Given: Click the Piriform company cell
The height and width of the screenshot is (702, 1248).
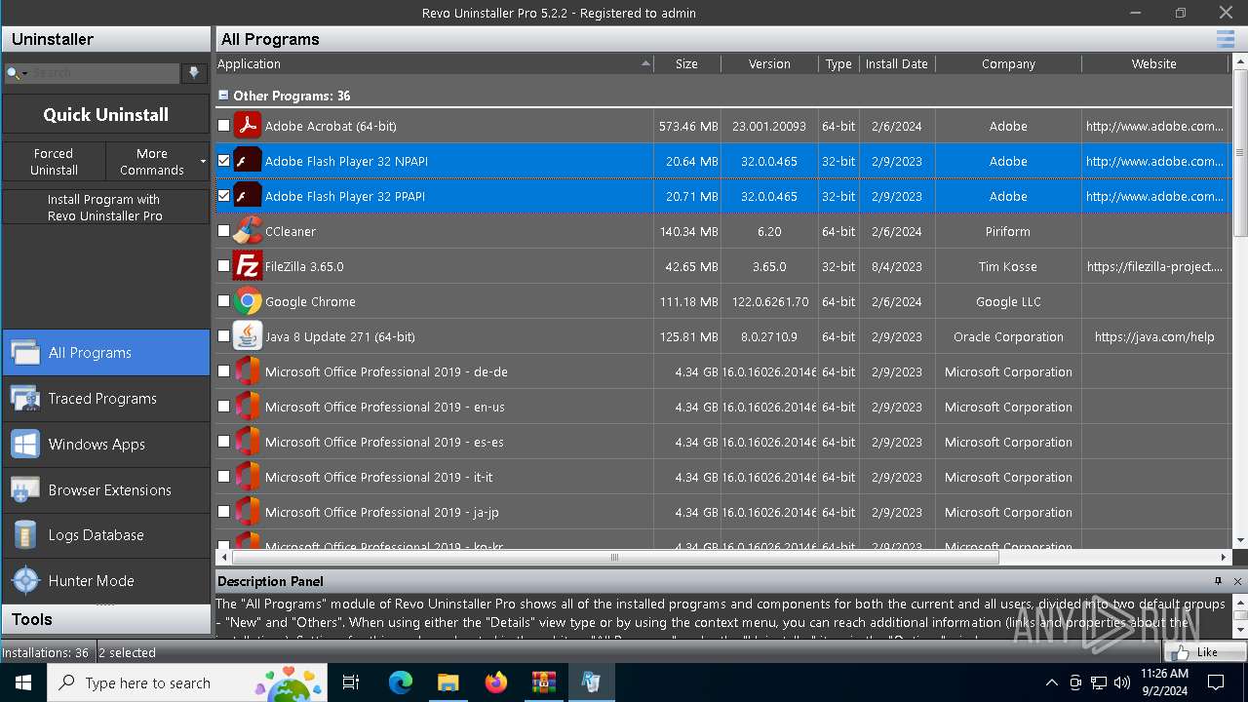Looking at the screenshot, I should pyautogui.click(x=1008, y=231).
